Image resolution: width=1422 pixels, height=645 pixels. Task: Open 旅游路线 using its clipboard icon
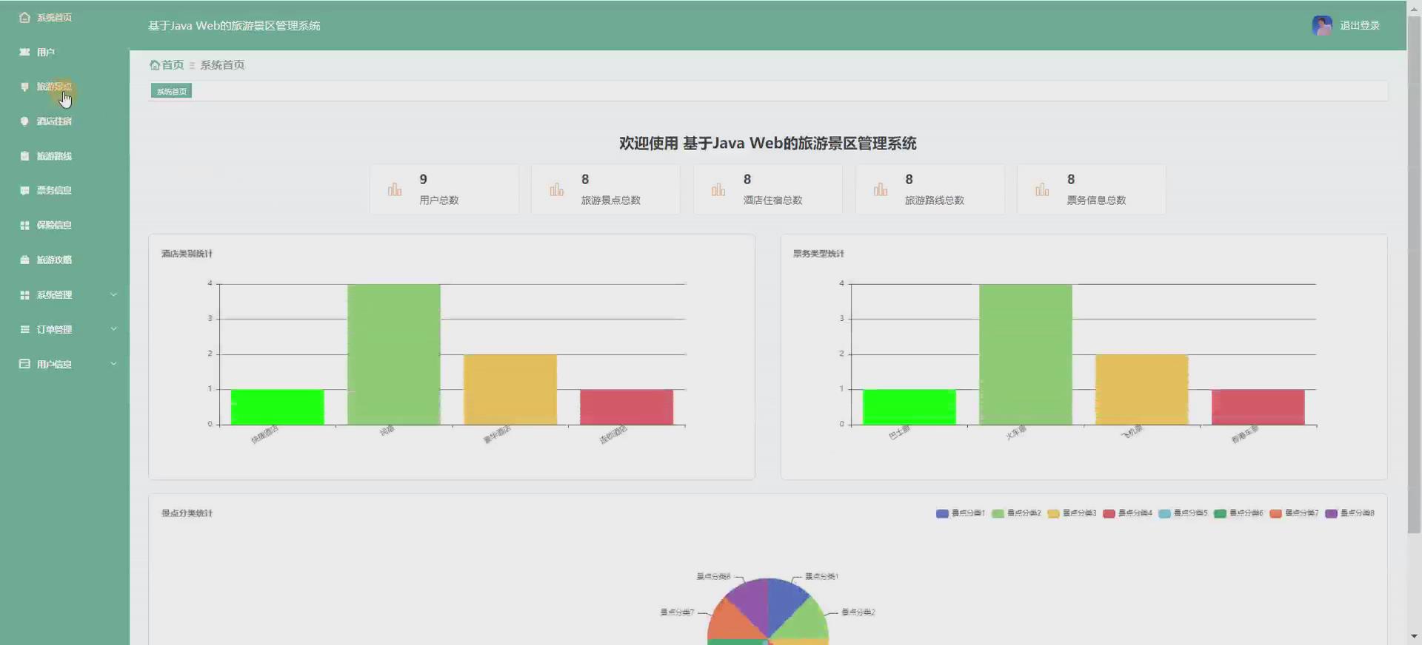click(24, 156)
